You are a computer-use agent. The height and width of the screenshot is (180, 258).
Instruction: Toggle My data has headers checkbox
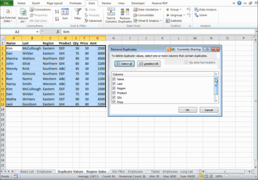(x=186, y=63)
